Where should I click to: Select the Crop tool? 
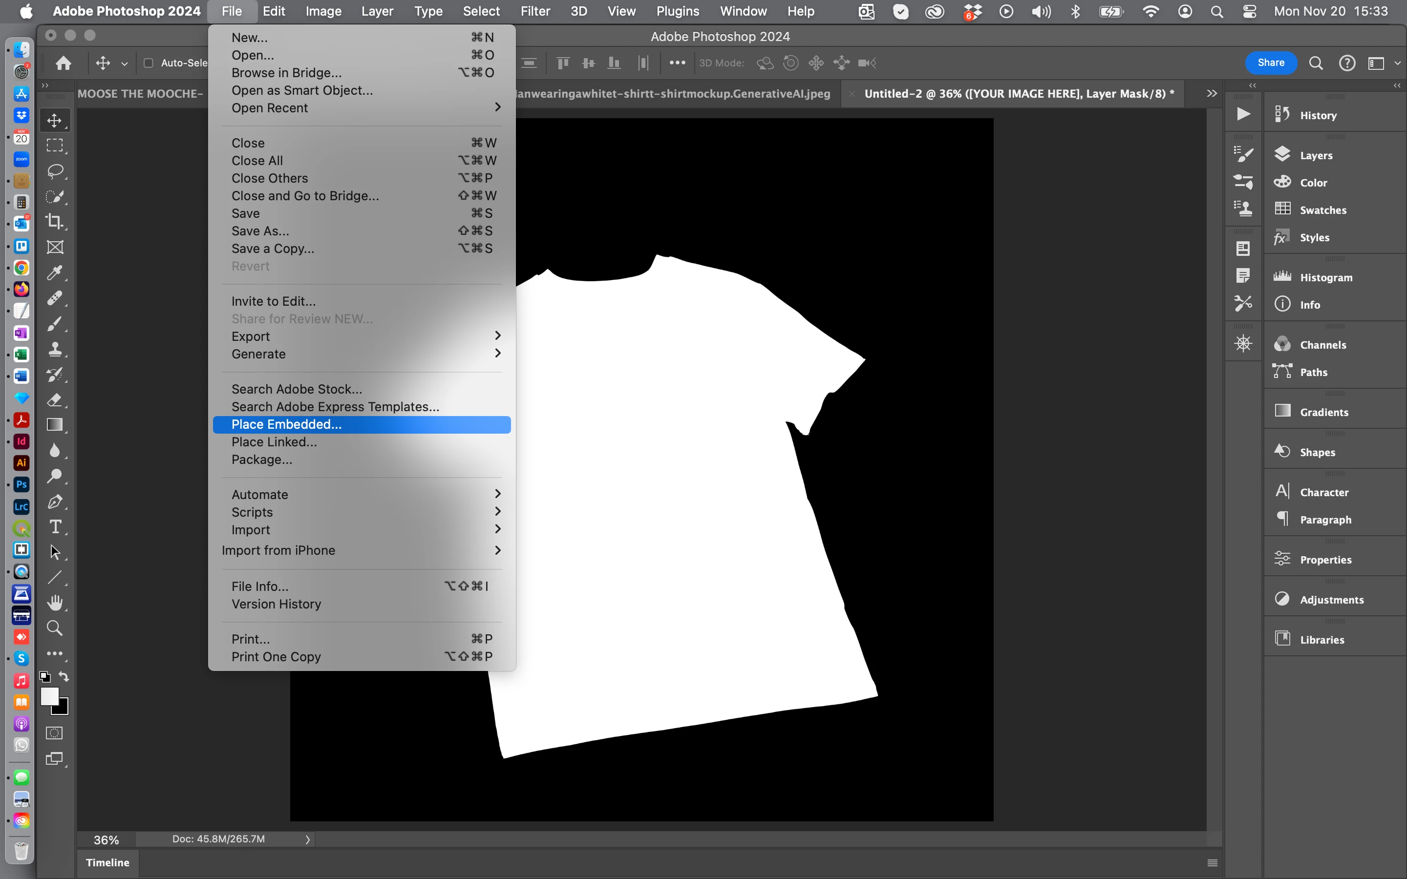pyautogui.click(x=55, y=222)
